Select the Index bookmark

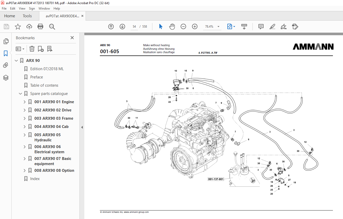coord(35,179)
